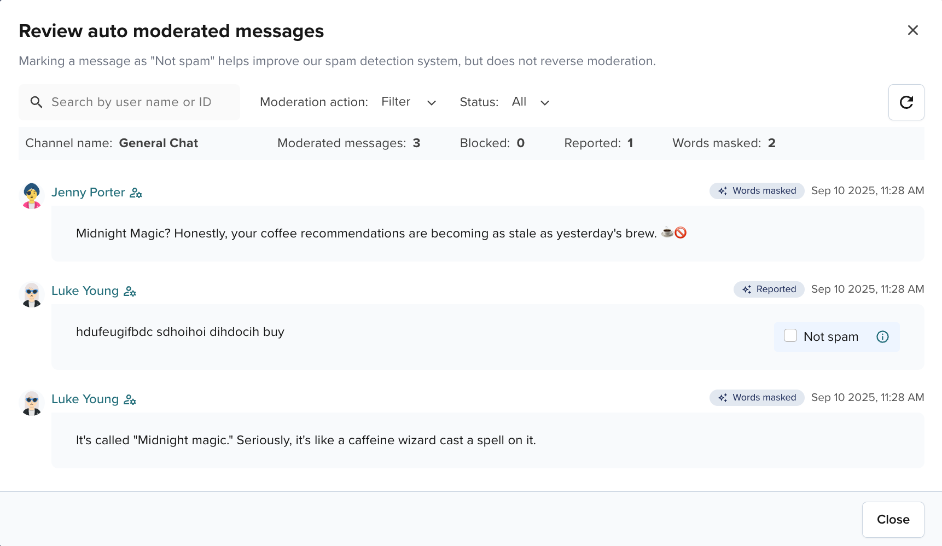Click the sparkle icon on the Reported badge
942x546 pixels.
748,289
